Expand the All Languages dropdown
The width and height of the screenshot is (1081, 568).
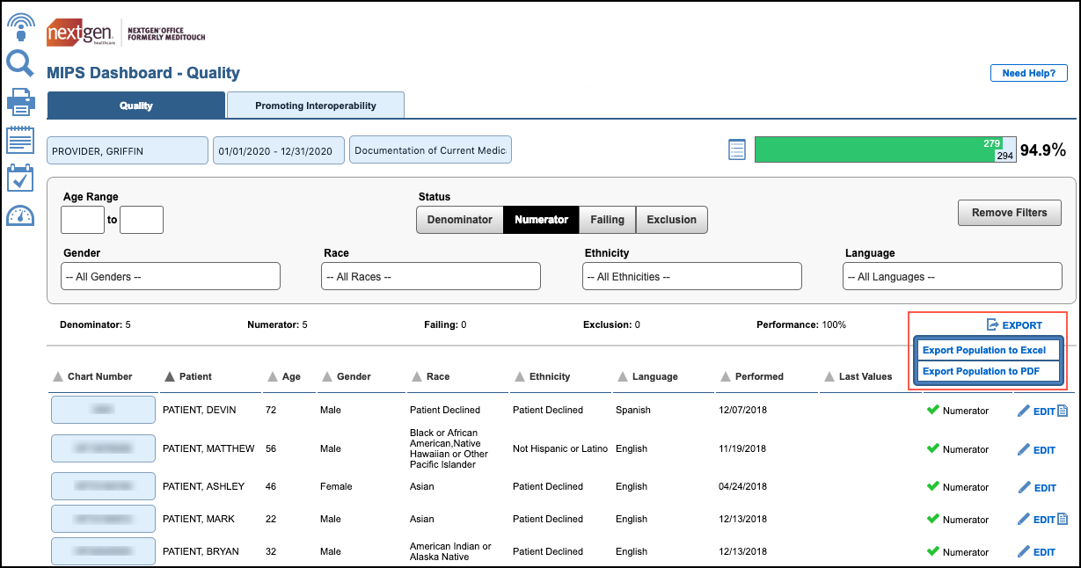(x=952, y=276)
